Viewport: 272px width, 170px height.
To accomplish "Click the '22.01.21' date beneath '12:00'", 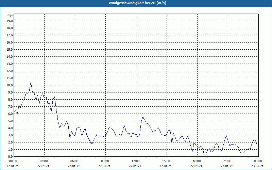I will pos(135,166).
